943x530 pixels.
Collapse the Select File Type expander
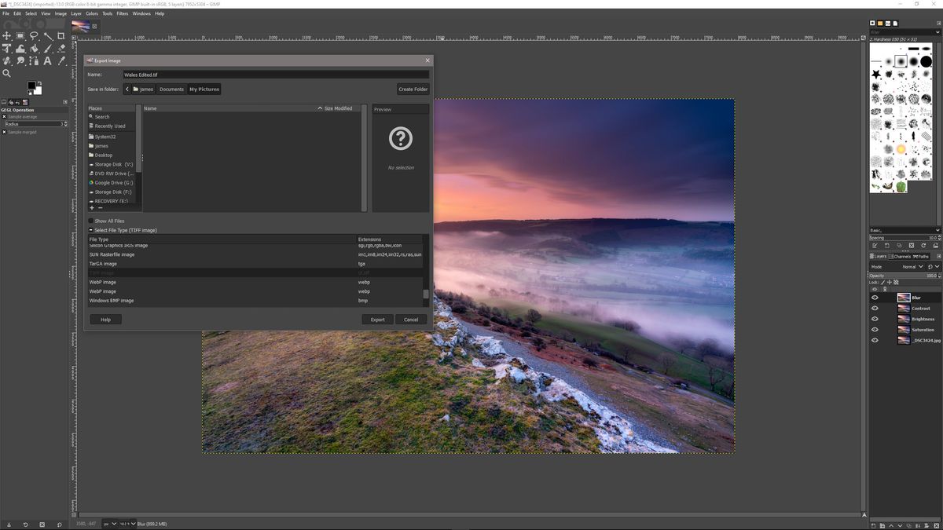point(90,230)
